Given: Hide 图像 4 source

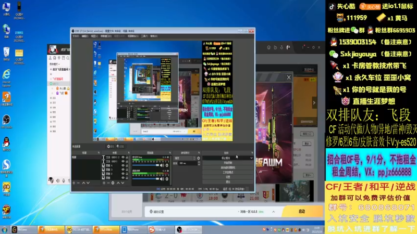Looking at the screenshot, I should pos(123,165).
